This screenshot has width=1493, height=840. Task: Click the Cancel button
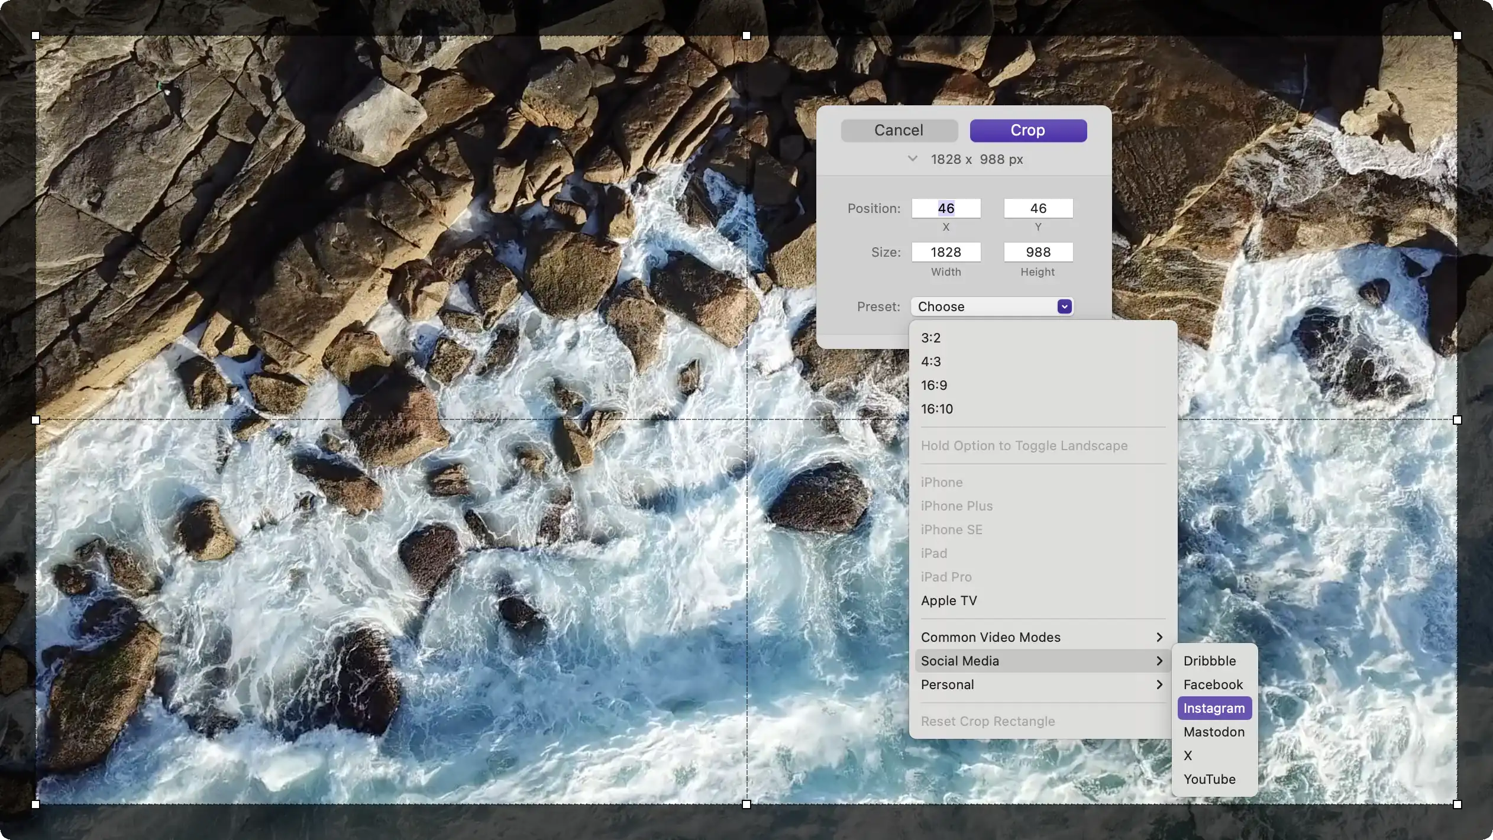pyautogui.click(x=899, y=130)
